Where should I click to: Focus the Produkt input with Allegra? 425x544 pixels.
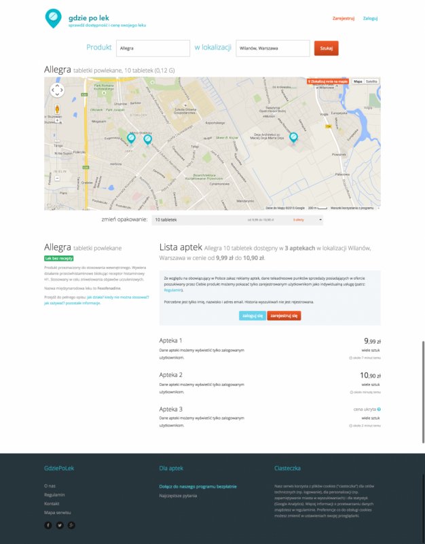[153, 48]
